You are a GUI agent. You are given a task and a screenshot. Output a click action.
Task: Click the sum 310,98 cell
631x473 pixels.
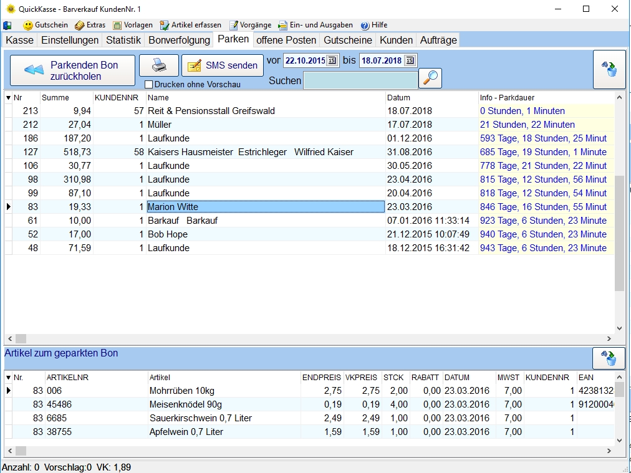coord(66,179)
